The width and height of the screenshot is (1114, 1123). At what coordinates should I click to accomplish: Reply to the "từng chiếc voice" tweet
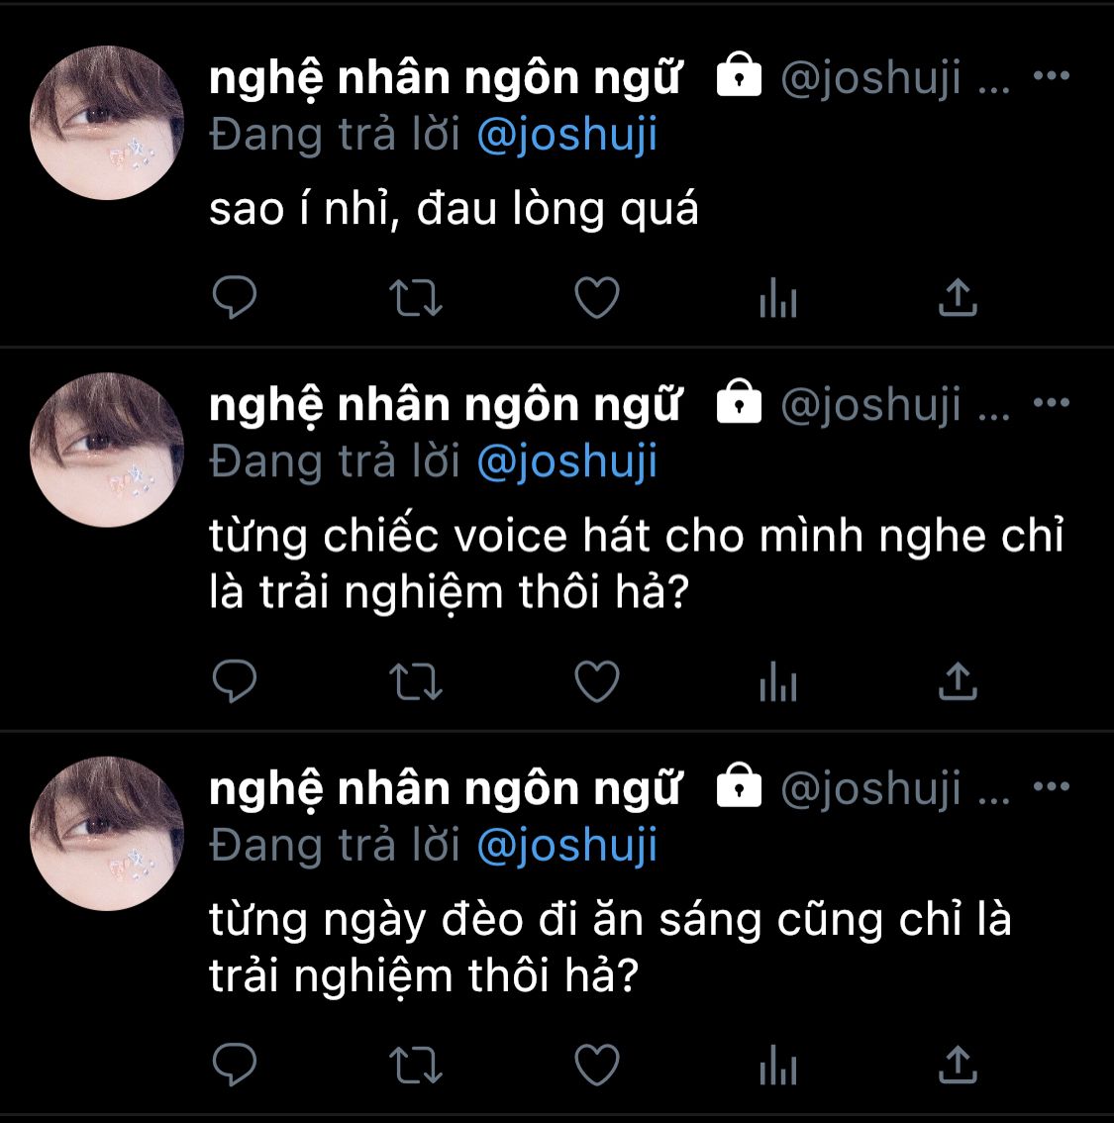coord(234,680)
